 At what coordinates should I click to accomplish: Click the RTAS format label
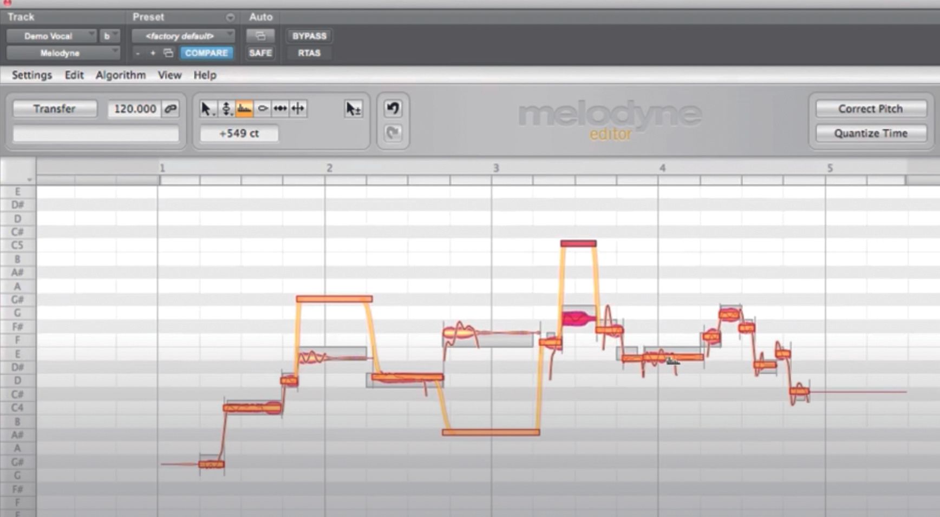click(x=309, y=53)
